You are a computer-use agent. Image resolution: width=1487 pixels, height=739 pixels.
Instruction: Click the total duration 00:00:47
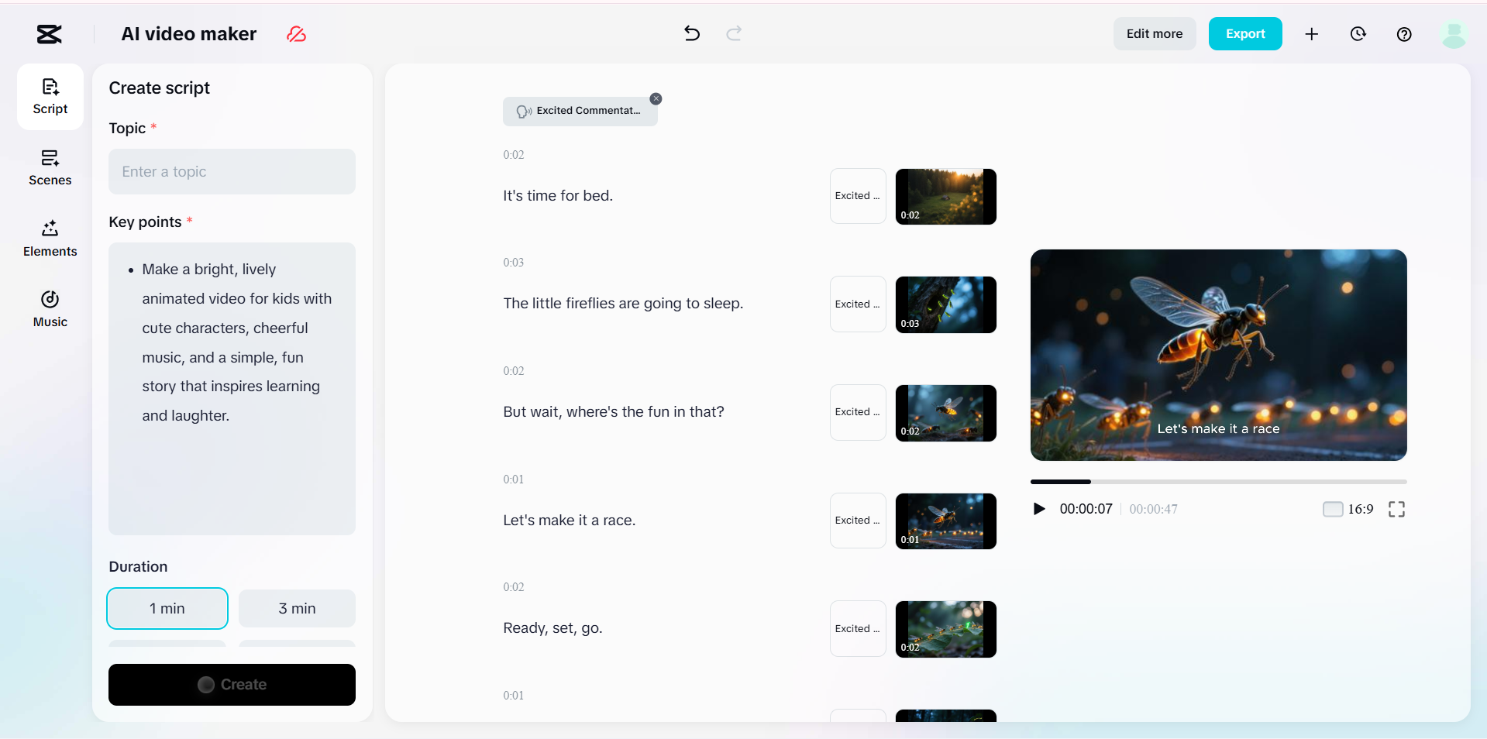coord(1153,509)
